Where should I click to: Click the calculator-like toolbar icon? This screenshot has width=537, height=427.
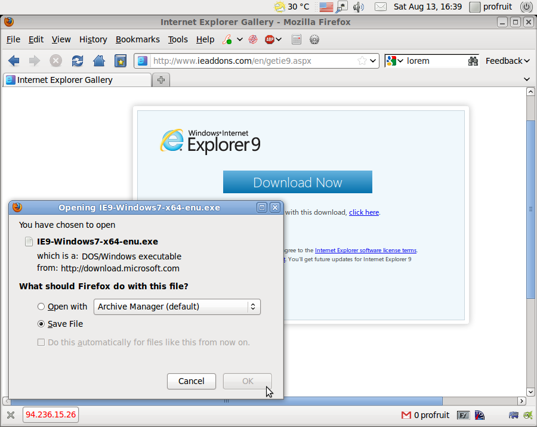[x=297, y=40]
